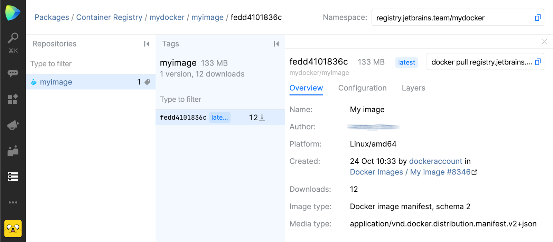Focus the Tags Type to filter field
Screen dimensions: 553x242
tap(220, 99)
